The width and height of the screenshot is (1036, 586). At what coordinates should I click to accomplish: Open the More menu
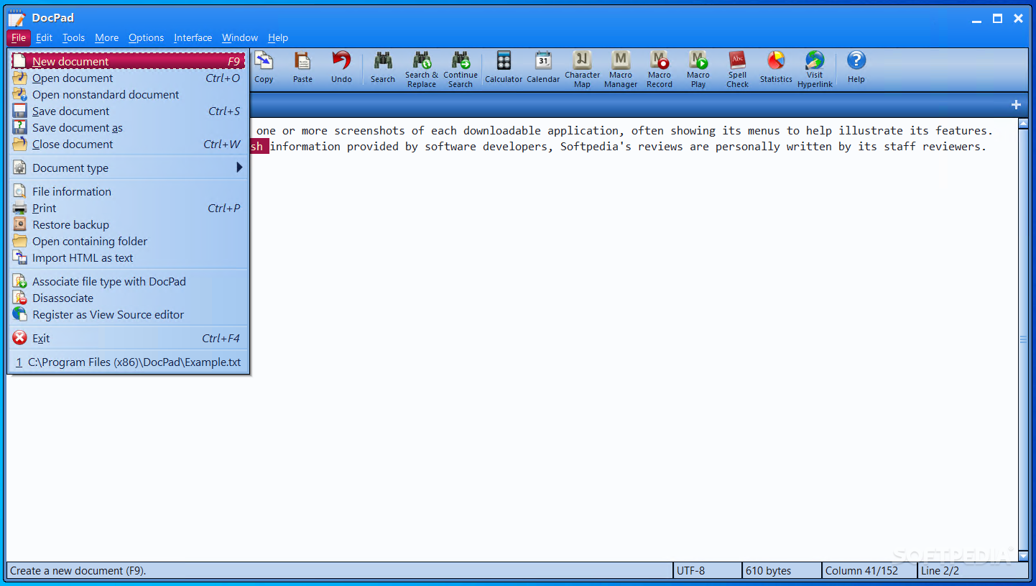(x=106, y=38)
